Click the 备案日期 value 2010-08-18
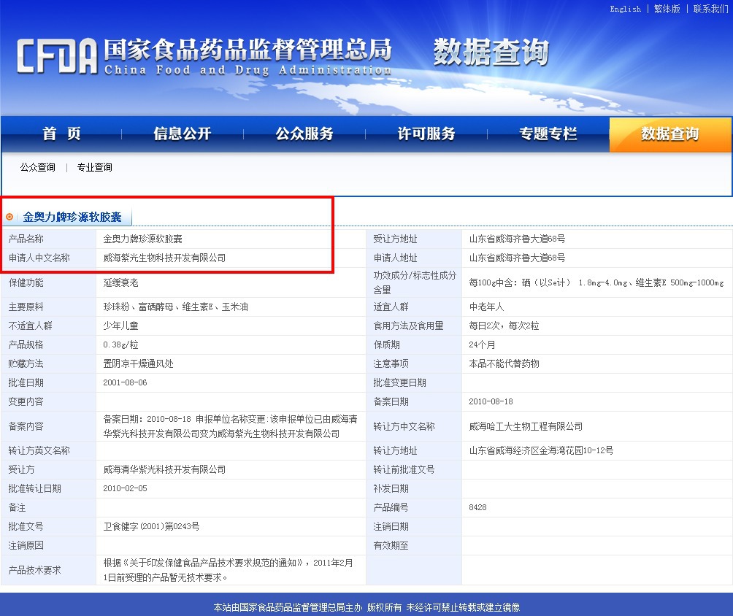Image resolution: width=733 pixels, height=616 pixels. [491, 401]
